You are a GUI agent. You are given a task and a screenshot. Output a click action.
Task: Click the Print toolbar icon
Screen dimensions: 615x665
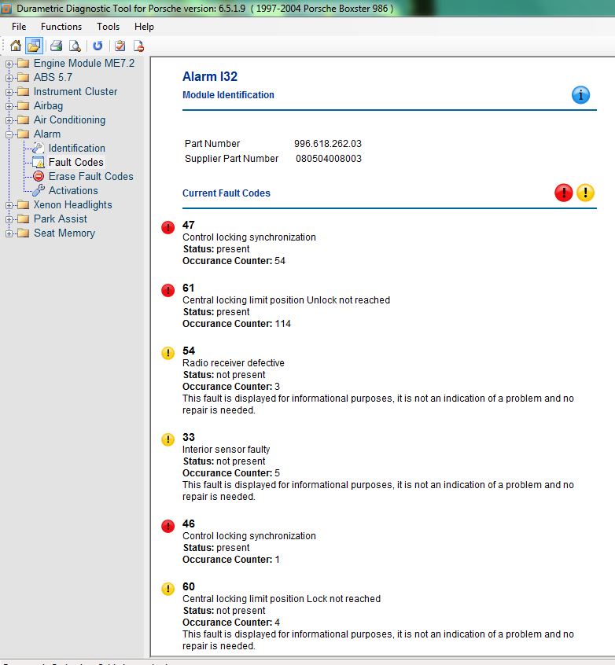57,46
